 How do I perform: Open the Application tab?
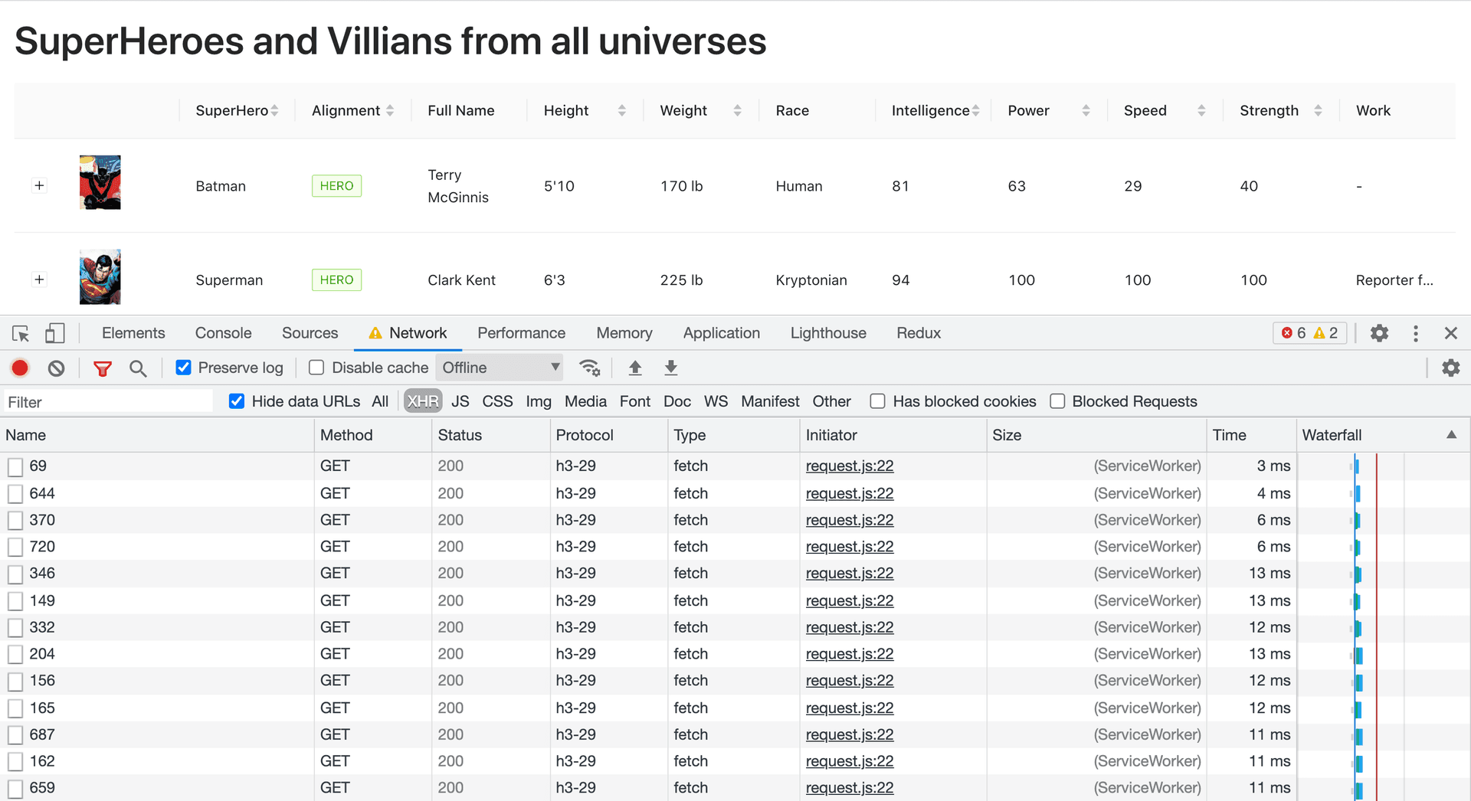pos(721,333)
